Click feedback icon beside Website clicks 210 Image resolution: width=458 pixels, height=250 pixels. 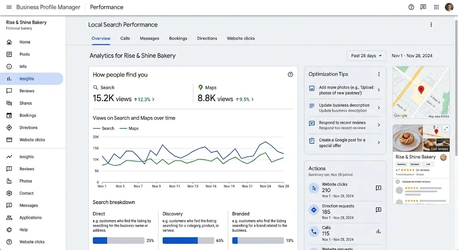[378, 188]
